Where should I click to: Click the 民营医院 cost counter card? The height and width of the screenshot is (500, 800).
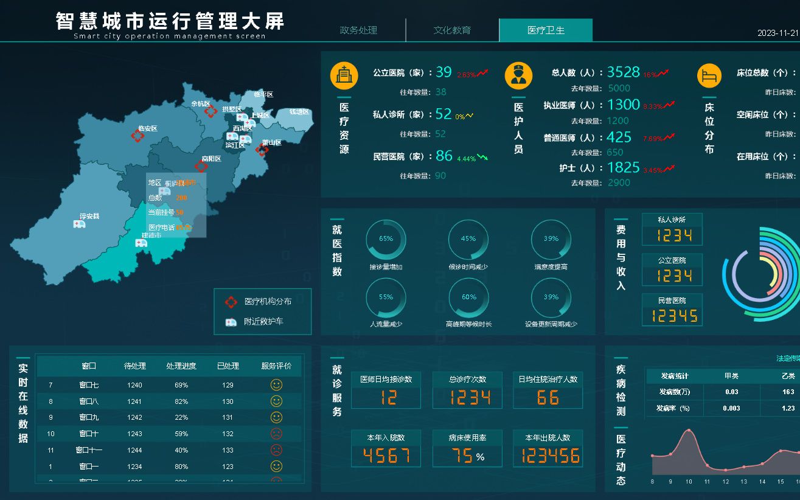point(672,310)
